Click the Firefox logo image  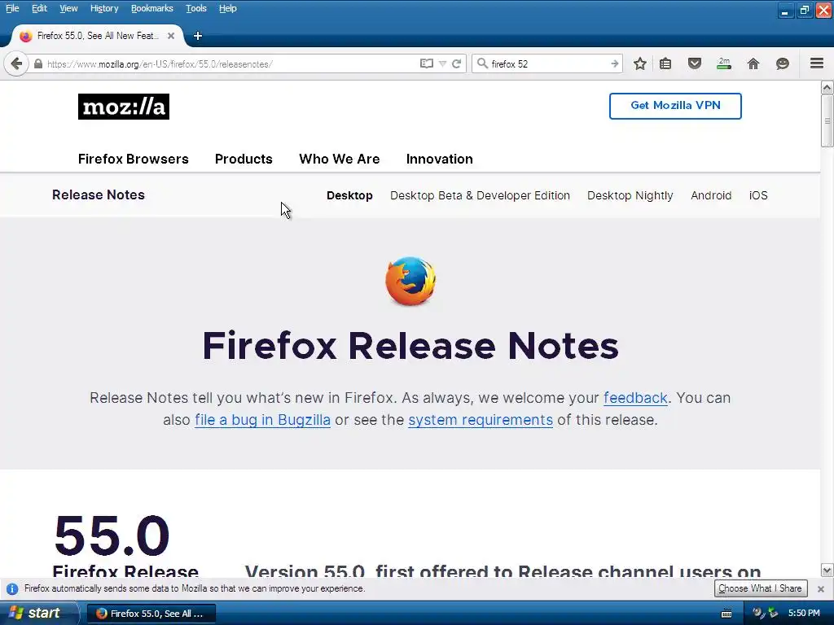tap(410, 281)
